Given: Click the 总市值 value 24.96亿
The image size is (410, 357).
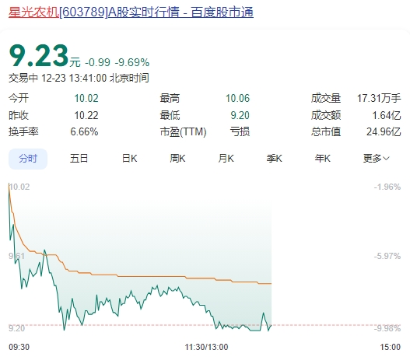Looking at the screenshot, I should click(x=384, y=131).
